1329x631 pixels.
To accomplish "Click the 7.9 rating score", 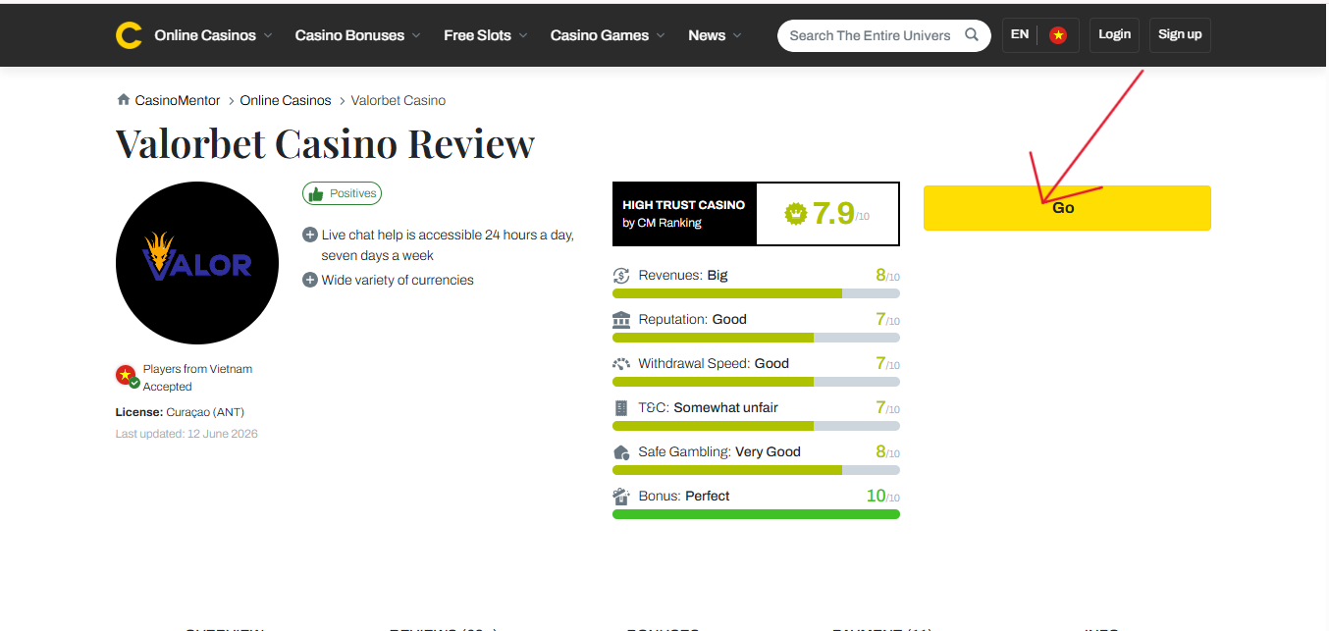I will pyautogui.click(x=833, y=213).
